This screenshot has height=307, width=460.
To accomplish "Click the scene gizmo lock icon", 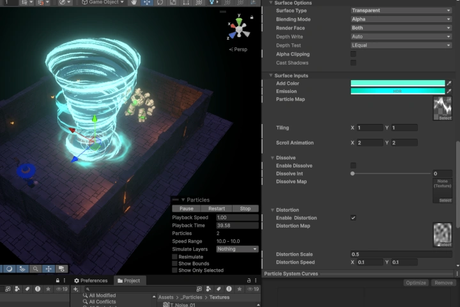I will pyautogui.click(x=252, y=17).
